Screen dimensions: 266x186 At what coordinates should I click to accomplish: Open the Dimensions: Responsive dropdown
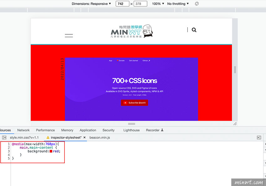[91, 4]
